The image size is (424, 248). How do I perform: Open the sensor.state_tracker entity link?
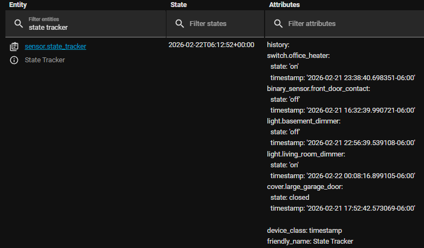click(x=55, y=47)
